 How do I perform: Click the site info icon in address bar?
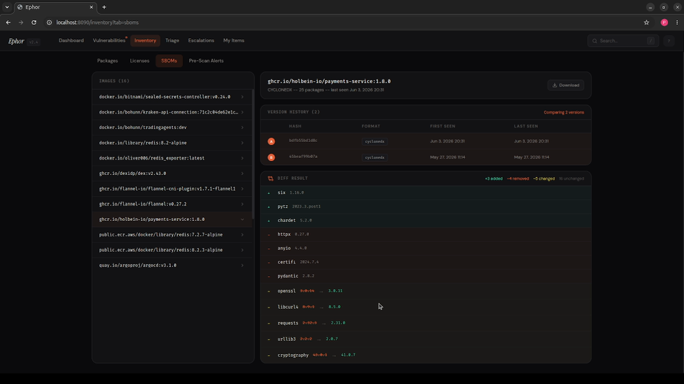(49, 22)
